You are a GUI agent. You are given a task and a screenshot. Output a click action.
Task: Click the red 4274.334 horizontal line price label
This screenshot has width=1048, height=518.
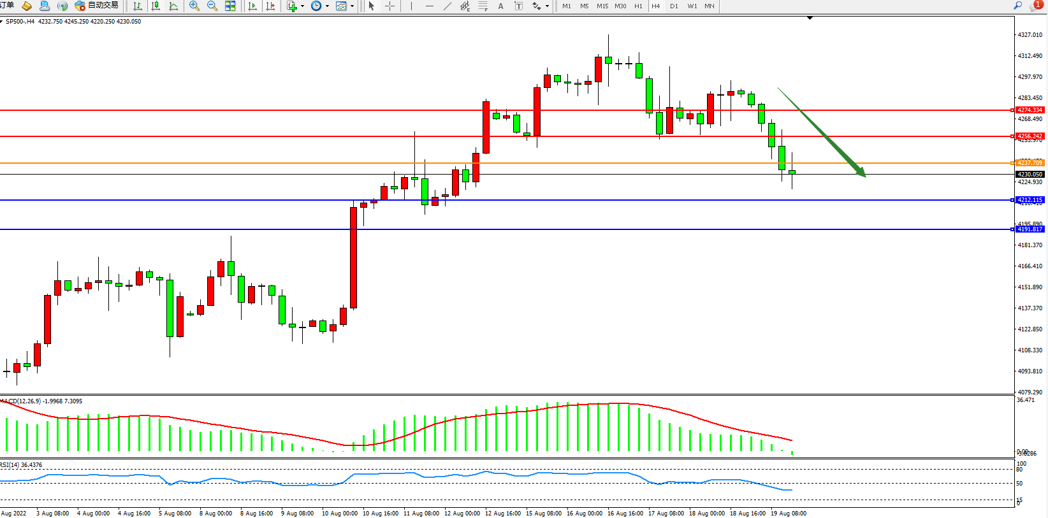pyautogui.click(x=1030, y=110)
